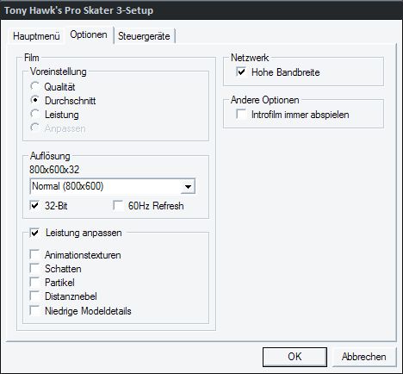
Task: Cancel setup with the Abbrechen button
Action: (364, 357)
